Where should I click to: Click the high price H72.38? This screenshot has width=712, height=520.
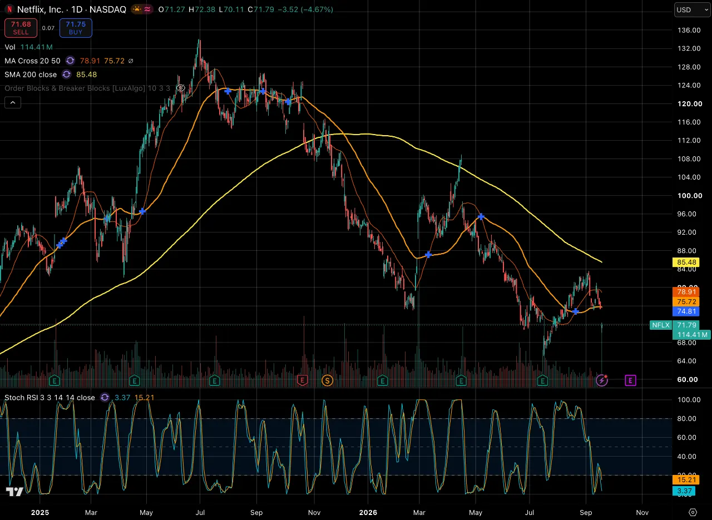coord(201,9)
